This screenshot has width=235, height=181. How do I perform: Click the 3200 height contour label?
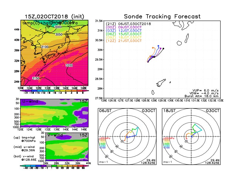69,65
